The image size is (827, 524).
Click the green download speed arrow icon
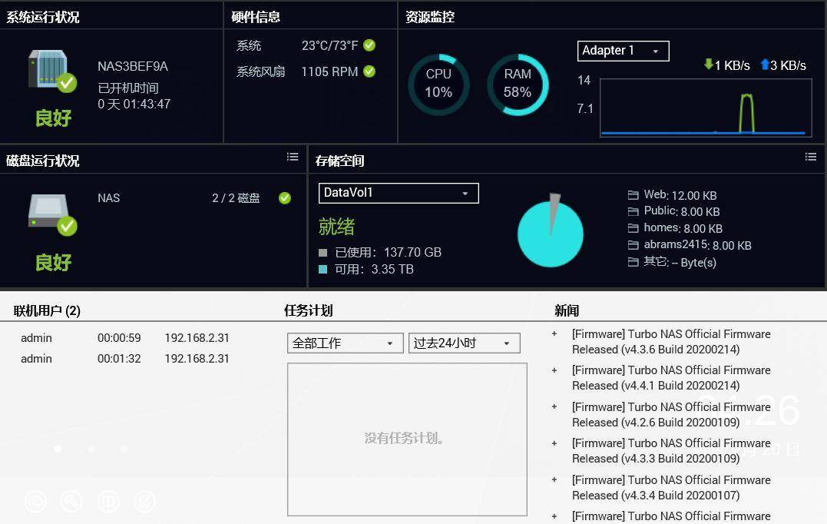pos(707,65)
